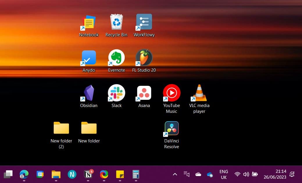Screen dimensions: 302x183
Task: Open the Recycle Bin
Action: (116, 21)
